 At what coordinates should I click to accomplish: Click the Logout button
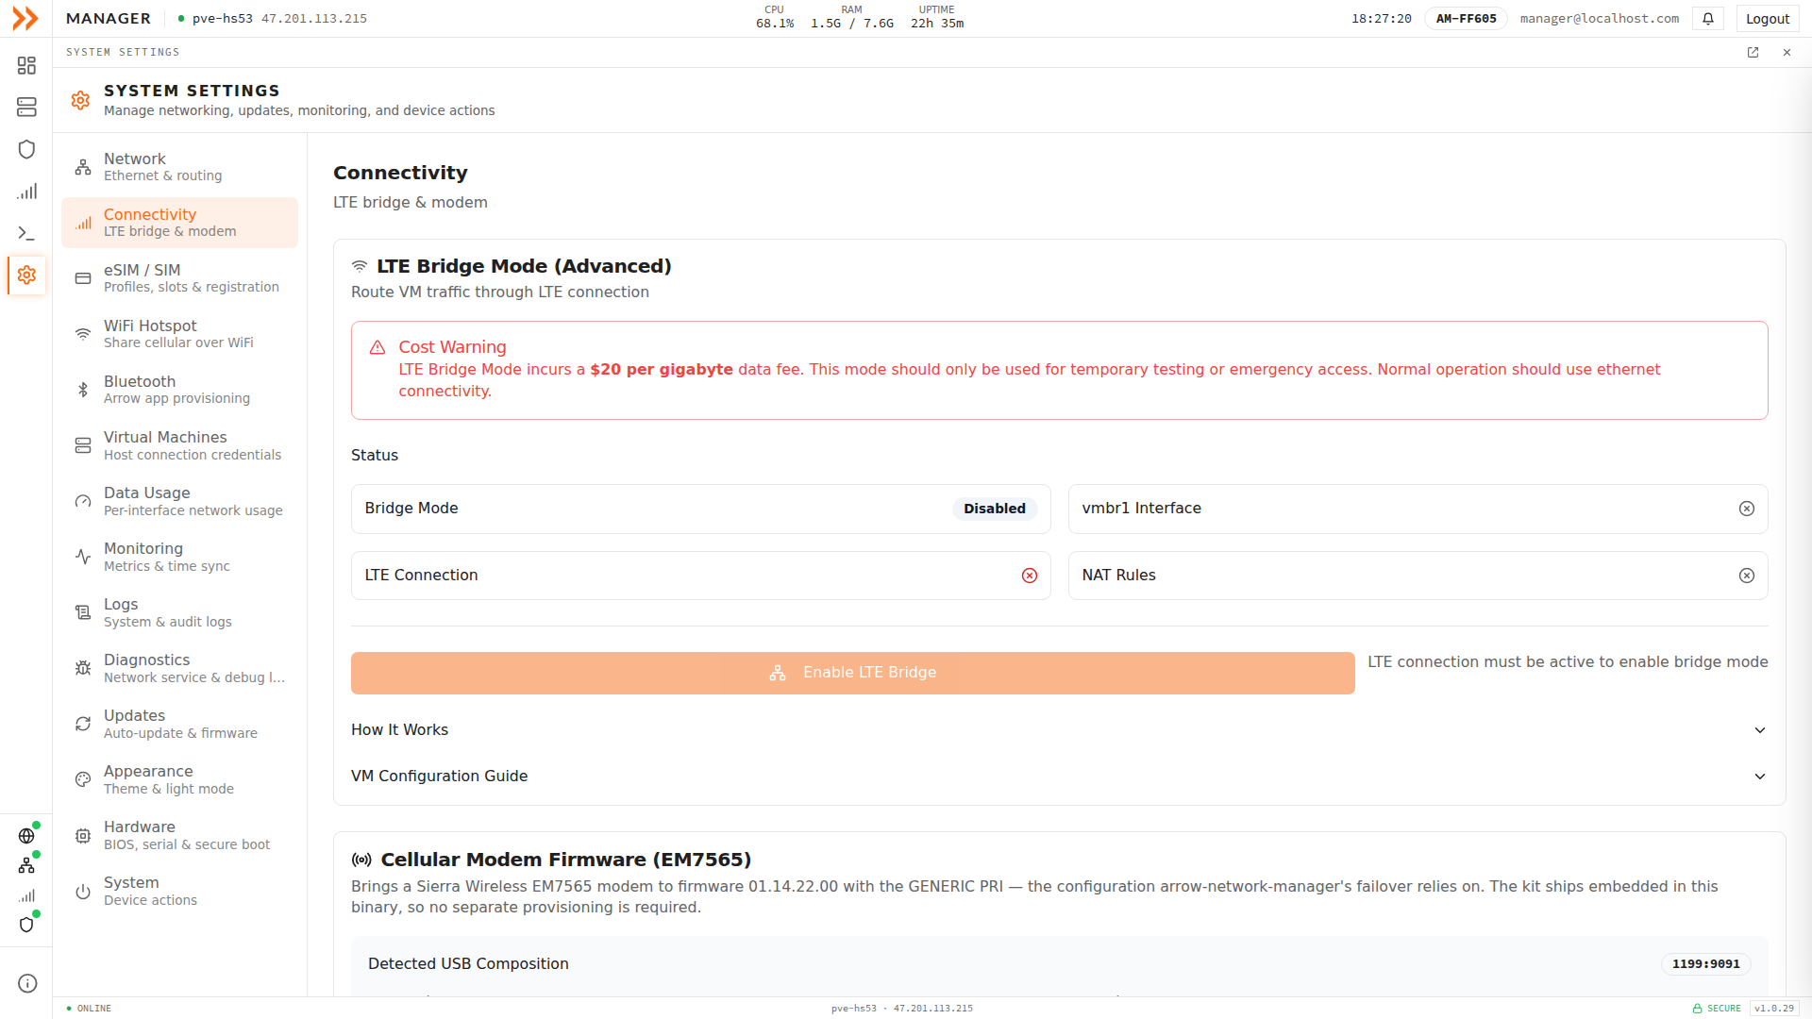pyautogui.click(x=1767, y=19)
